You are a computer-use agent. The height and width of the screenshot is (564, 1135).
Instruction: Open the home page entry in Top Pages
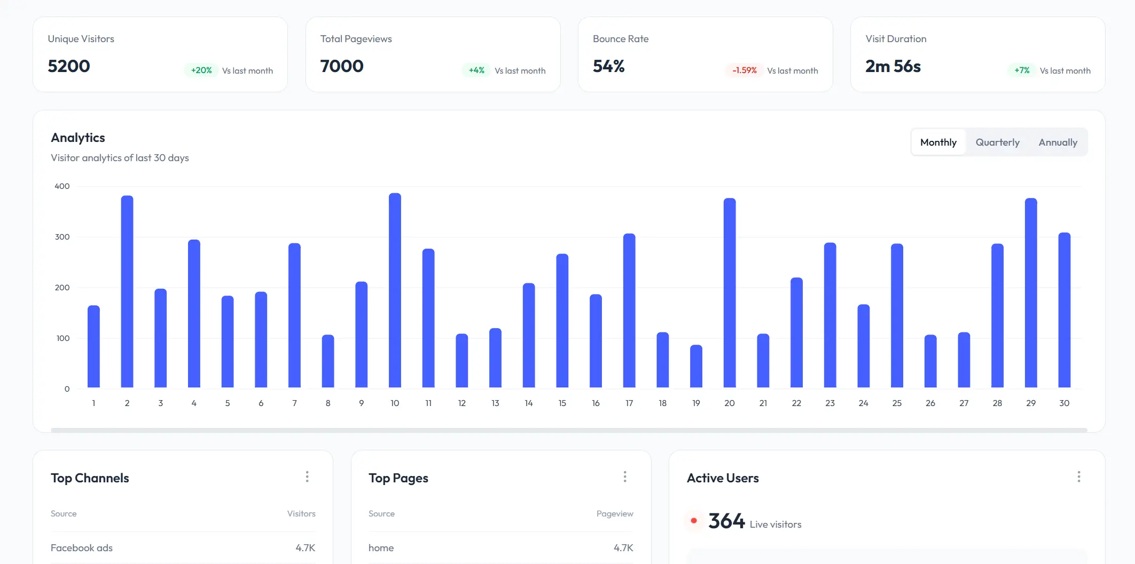(x=381, y=547)
